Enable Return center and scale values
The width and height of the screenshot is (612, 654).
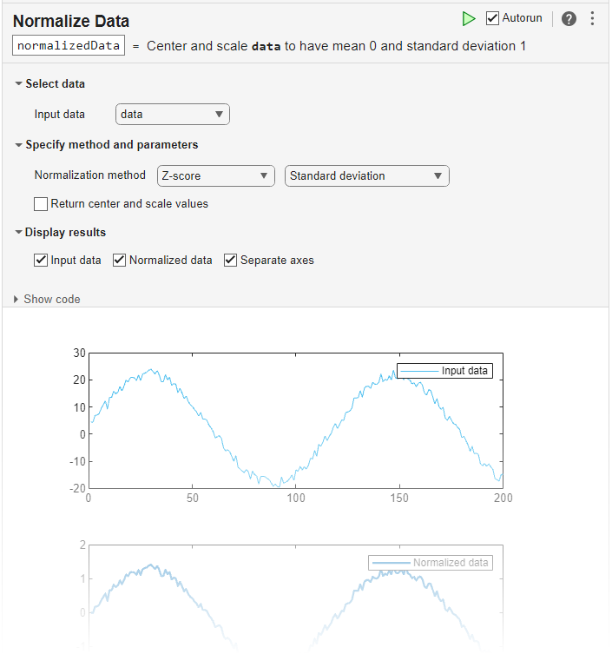click(x=41, y=204)
